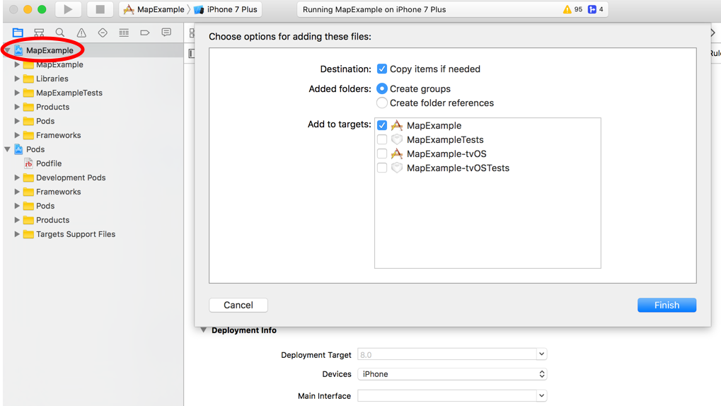Click the MapExample target app icon in list
The height and width of the screenshot is (406, 721).
click(x=397, y=125)
